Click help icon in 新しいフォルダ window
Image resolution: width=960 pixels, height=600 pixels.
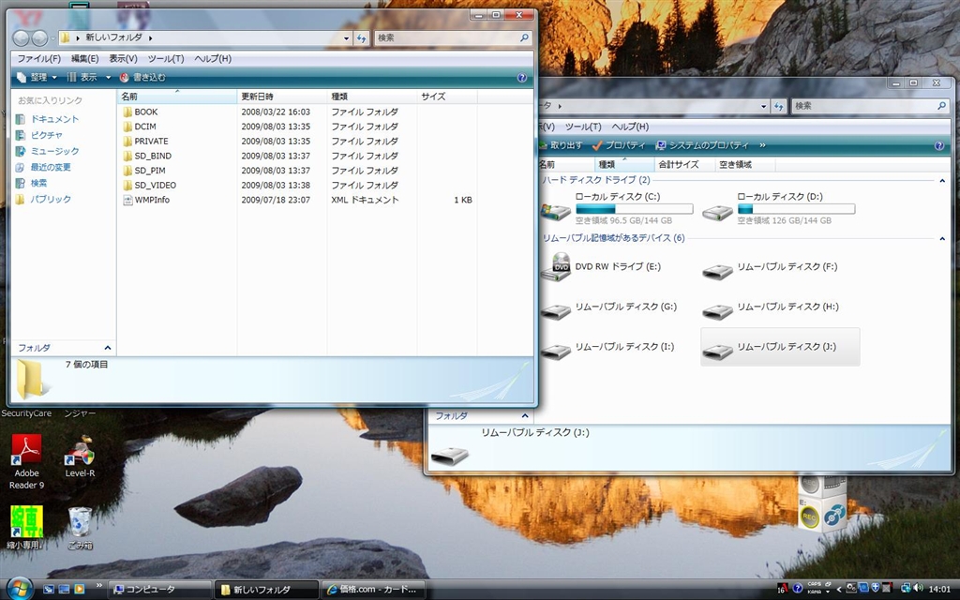click(522, 78)
